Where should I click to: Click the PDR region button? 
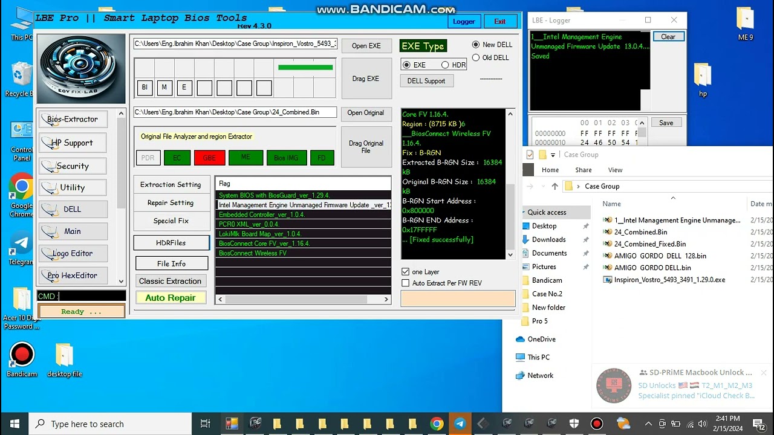coord(148,158)
